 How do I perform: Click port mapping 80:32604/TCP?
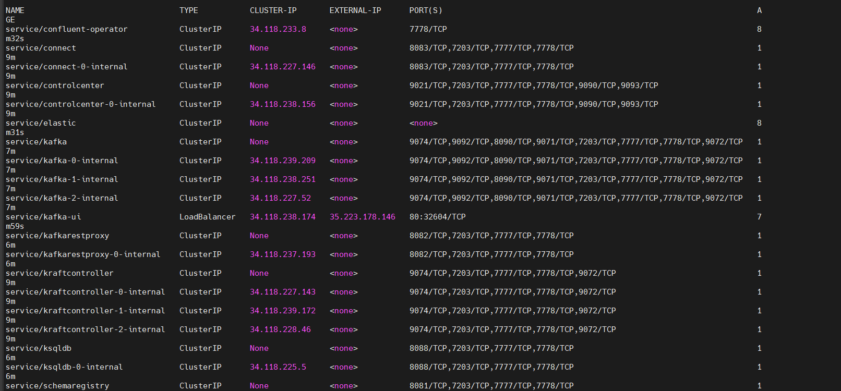(x=438, y=217)
